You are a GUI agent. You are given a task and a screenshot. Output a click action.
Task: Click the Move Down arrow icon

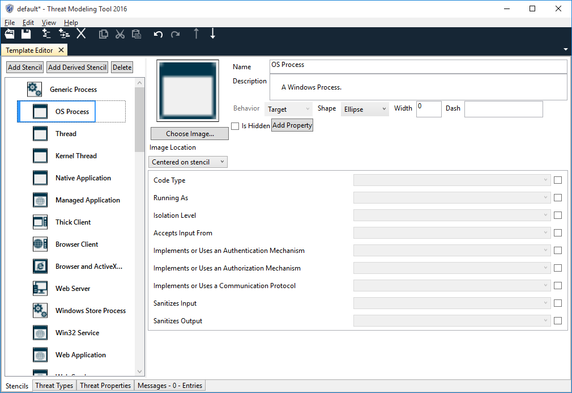[x=213, y=34]
